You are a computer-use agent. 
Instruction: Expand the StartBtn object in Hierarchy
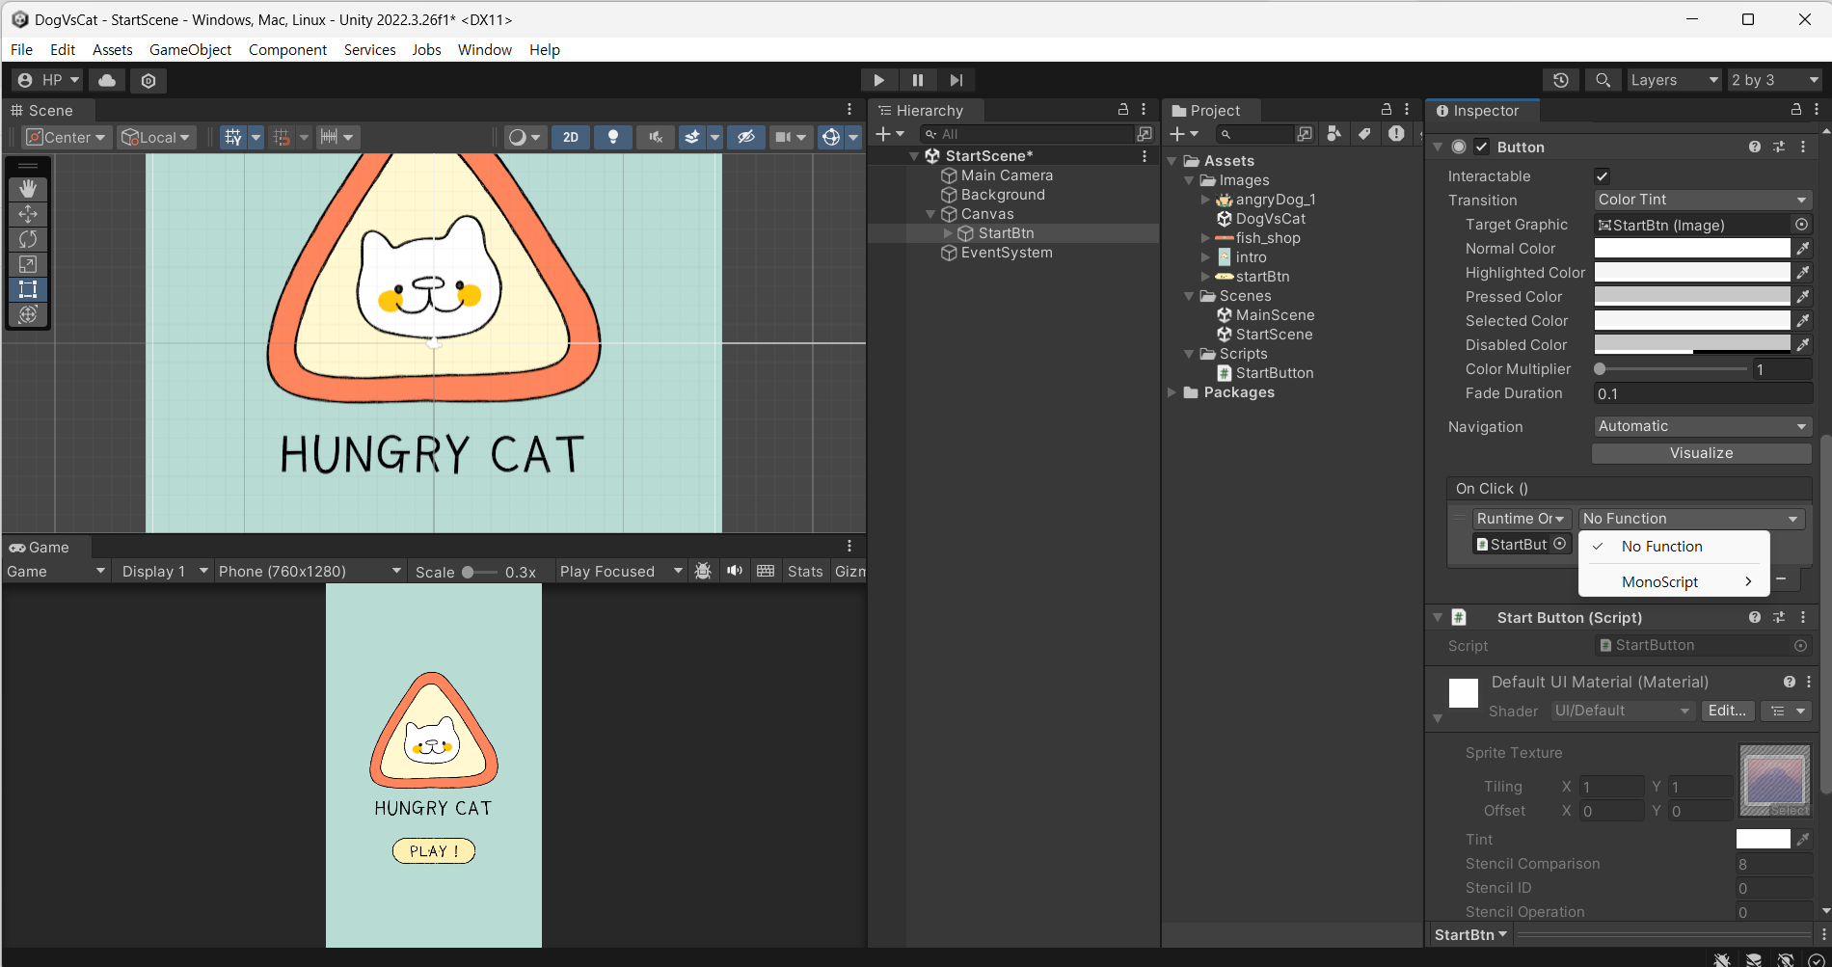[948, 233]
